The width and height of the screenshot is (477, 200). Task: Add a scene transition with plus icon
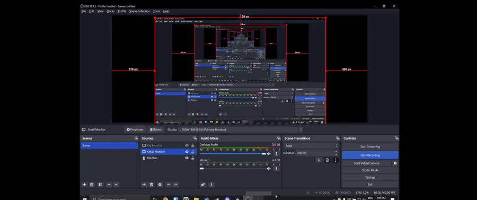click(x=319, y=160)
